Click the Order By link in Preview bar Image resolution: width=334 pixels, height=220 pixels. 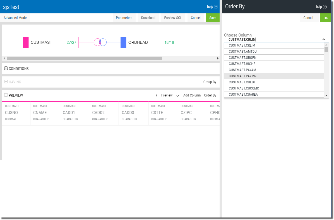click(210, 95)
